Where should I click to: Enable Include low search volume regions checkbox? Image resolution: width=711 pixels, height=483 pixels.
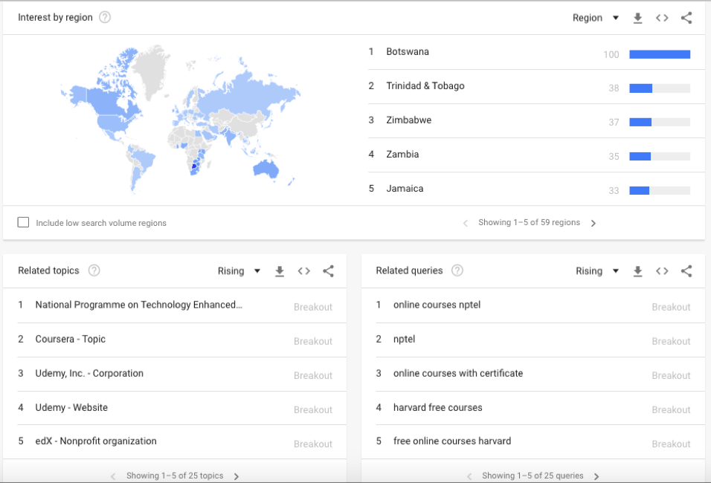click(23, 222)
